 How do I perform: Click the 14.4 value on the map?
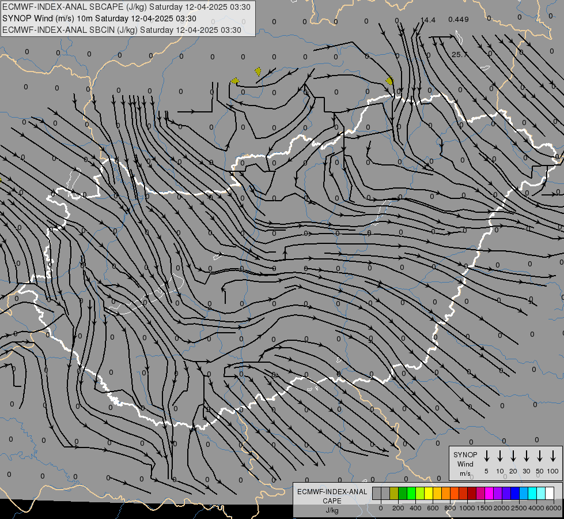point(427,20)
